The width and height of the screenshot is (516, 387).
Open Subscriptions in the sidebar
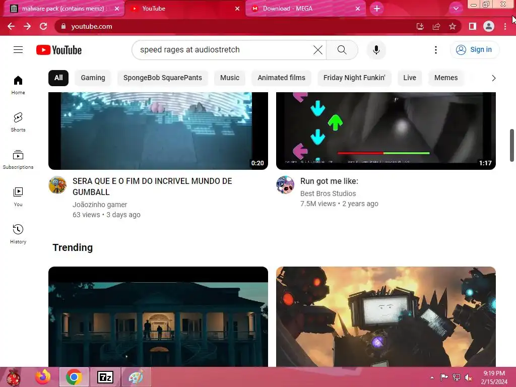pyautogui.click(x=18, y=159)
